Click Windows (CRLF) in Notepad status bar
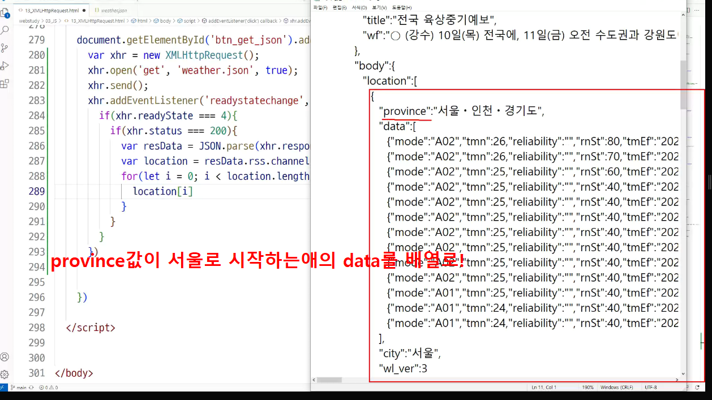This screenshot has width=712, height=400. [617, 388]
